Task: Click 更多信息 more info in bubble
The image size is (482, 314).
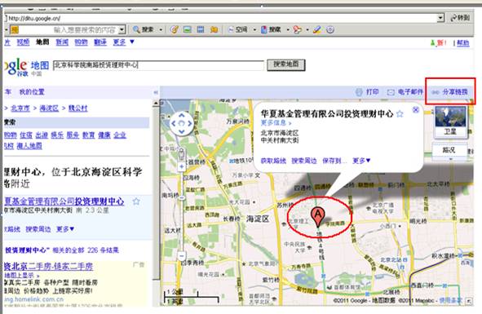Action: coord(276,122)
